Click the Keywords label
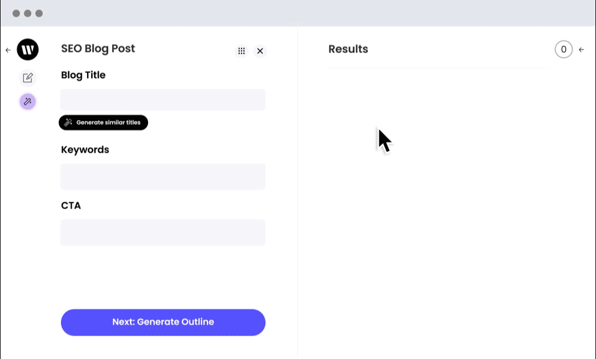The width and height of the screenshot is (596, 359). pos(85,150)
